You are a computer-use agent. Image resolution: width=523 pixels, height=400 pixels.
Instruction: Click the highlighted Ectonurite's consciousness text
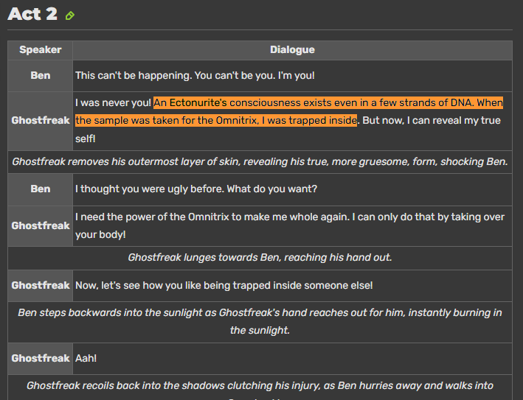pyautogui.click(x=289, y=111)
